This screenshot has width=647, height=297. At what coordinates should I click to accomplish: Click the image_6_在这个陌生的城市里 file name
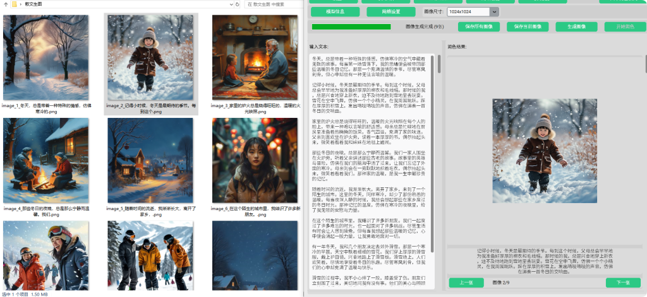pos(255,211)
